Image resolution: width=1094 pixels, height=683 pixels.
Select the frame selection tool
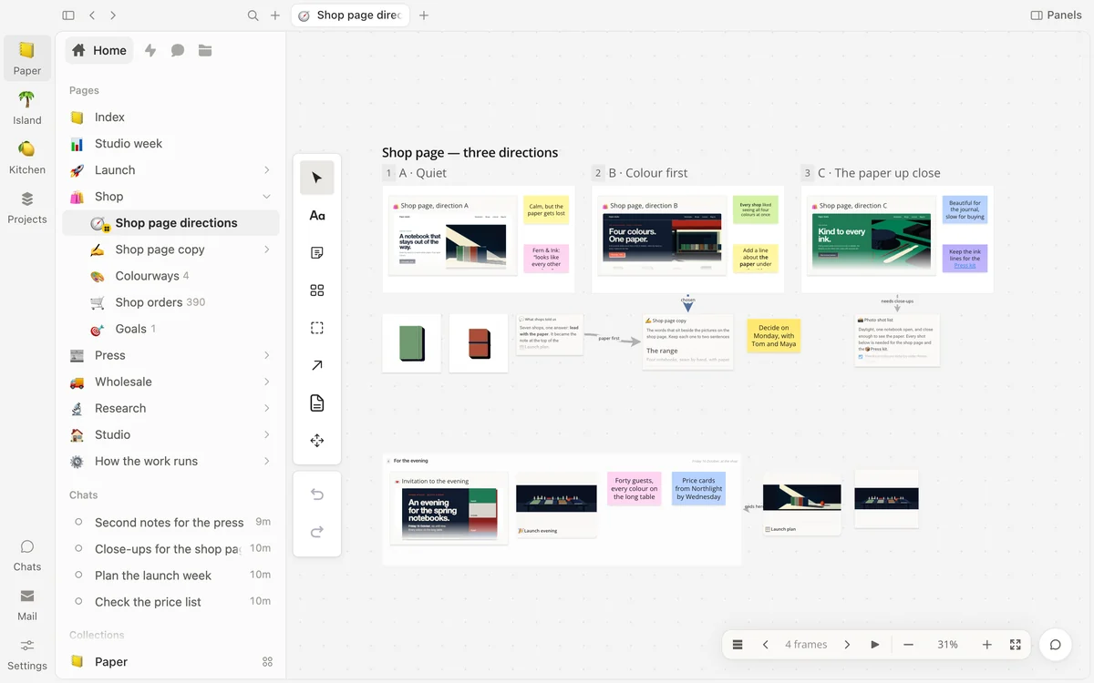[316, 328]
